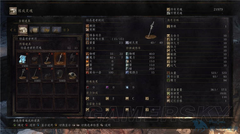
Task: Click the soul transposition icon beside 炼成灵魂 title
Action: [13, 11]
